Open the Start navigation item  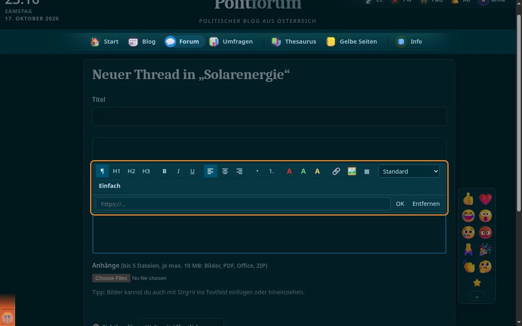104,42
